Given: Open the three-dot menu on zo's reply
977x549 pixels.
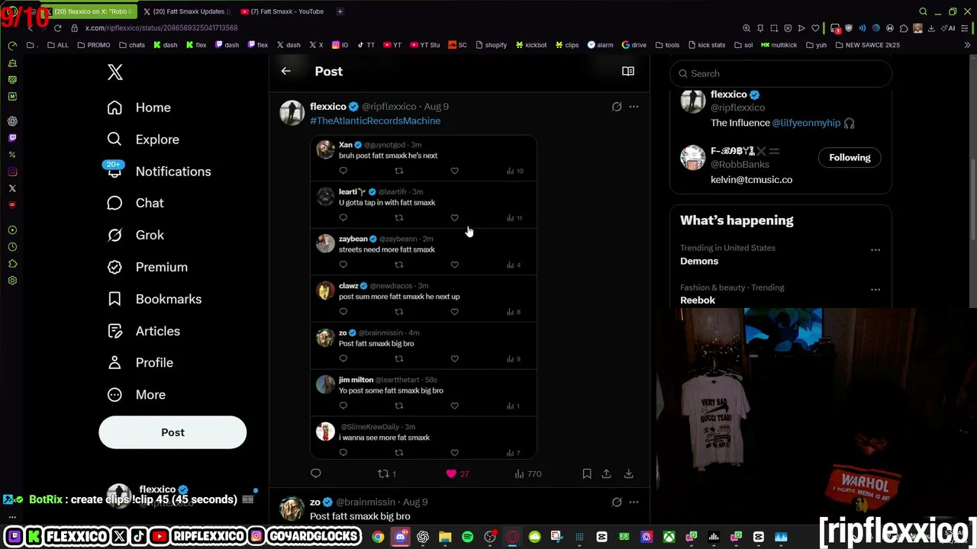Looking at the screenshot, I should [x=634, y=502].
